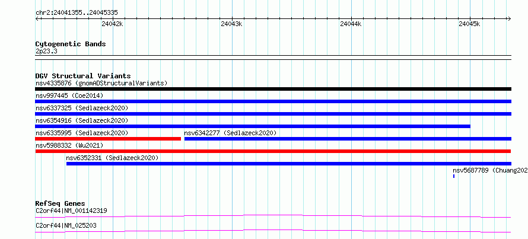Image resolution: width=528 pixels, height=239 pixels.
Task: Click the 24044k ruler tick label
Action: click(351, 24)
